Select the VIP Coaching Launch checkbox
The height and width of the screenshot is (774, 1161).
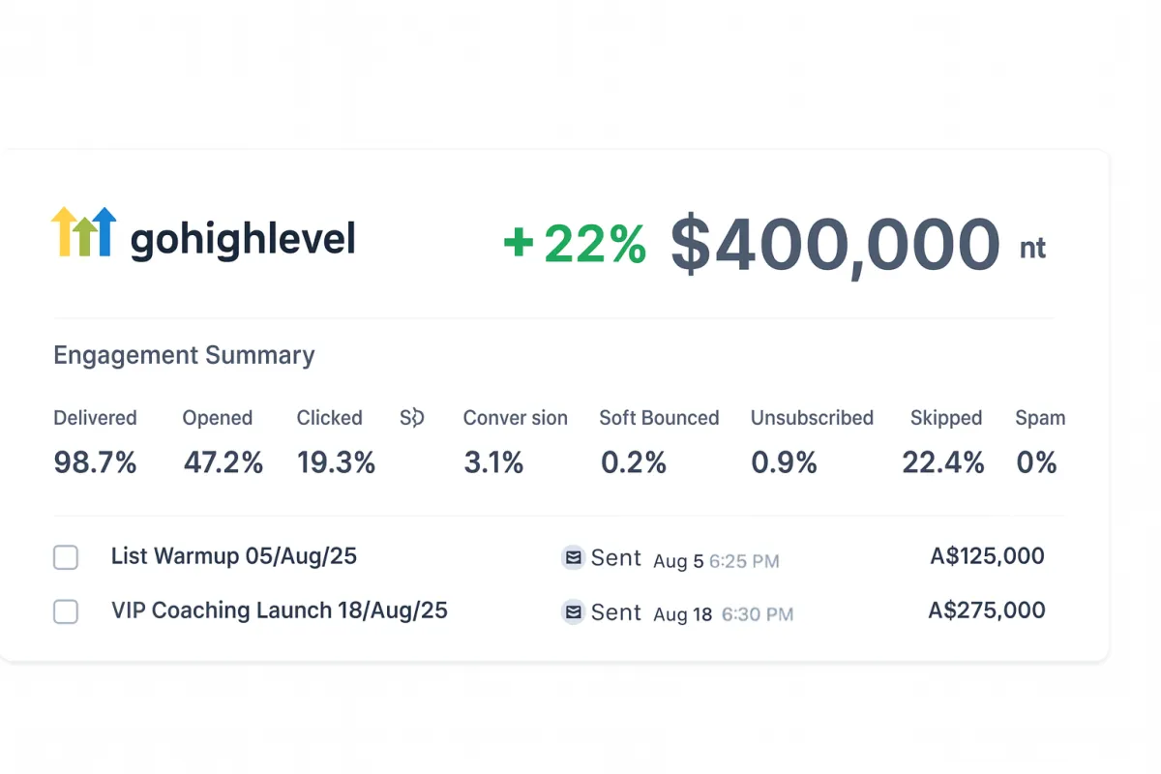tap(66, 611)
